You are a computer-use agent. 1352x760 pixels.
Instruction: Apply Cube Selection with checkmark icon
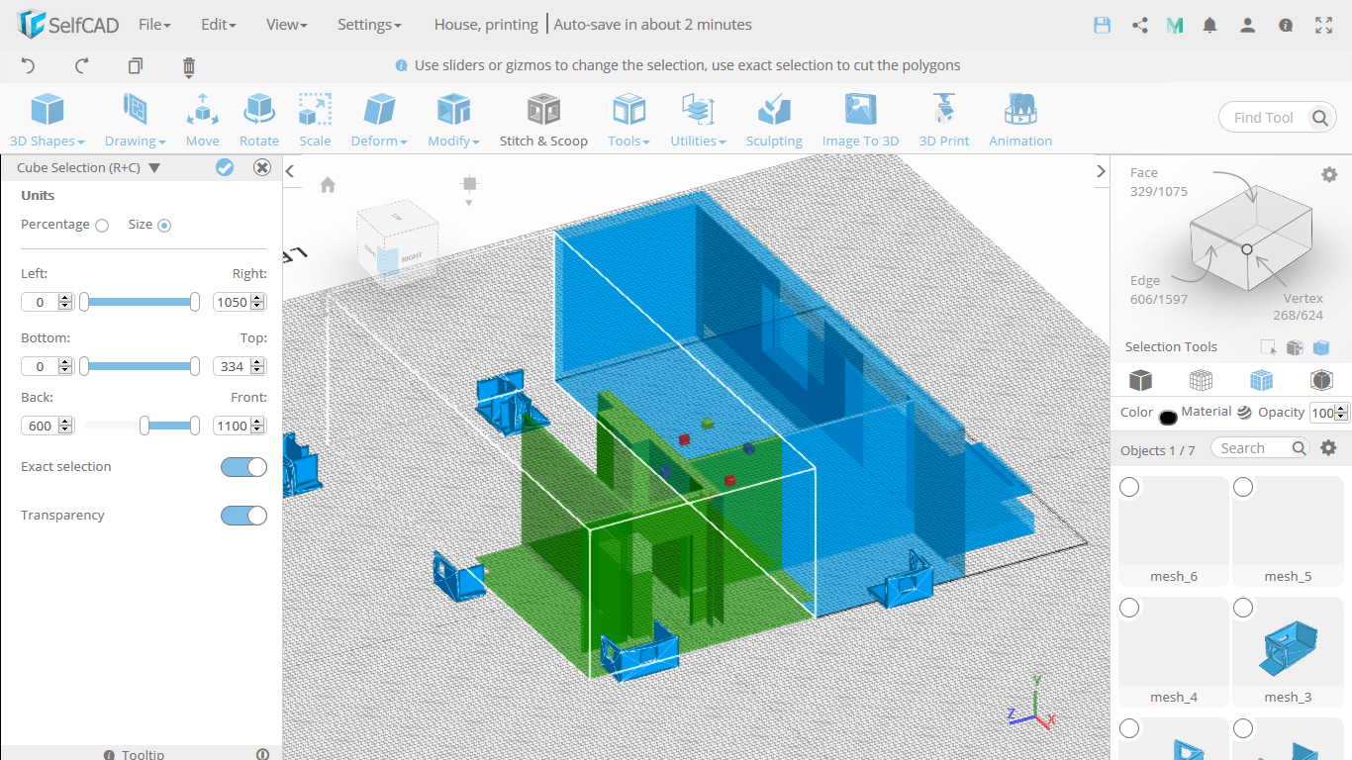point(225,167)
